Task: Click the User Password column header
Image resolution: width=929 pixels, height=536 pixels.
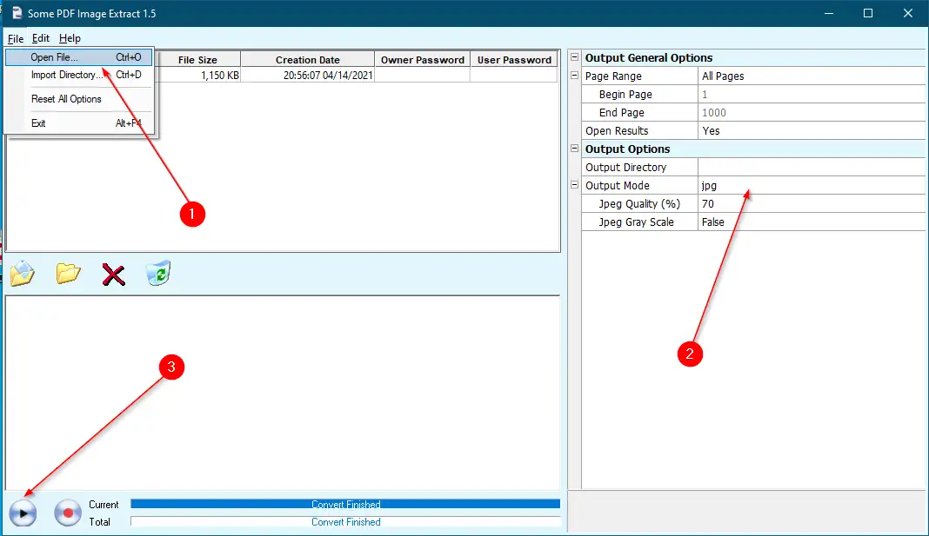Action: tap(514, 60)
